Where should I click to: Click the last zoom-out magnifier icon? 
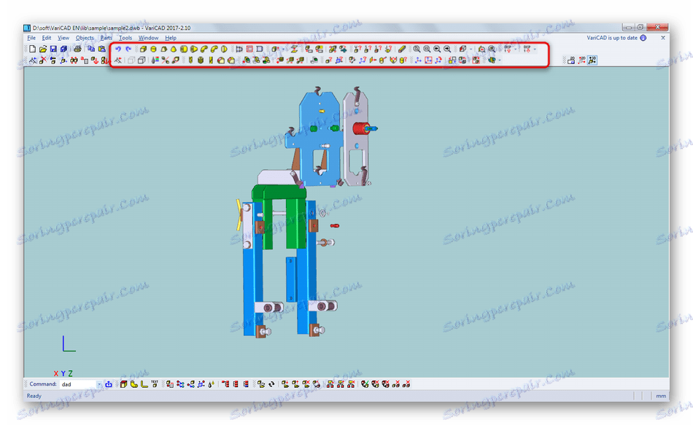447,49
